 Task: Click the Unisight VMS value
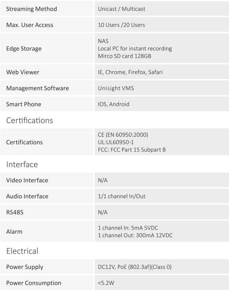[116, 88]
